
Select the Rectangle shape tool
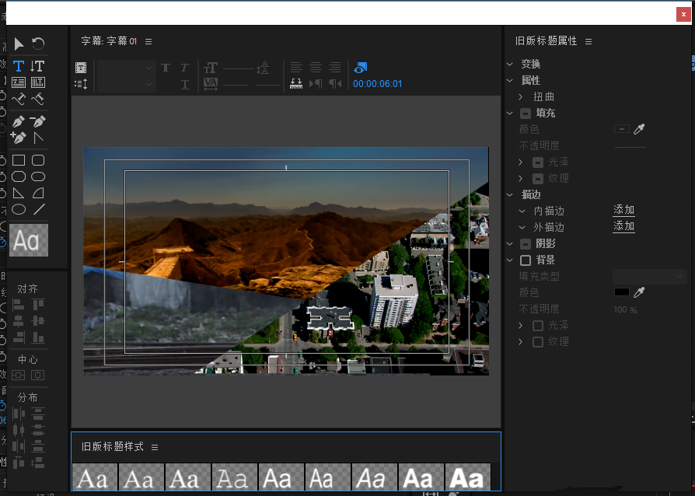click(x=19, y=160)
